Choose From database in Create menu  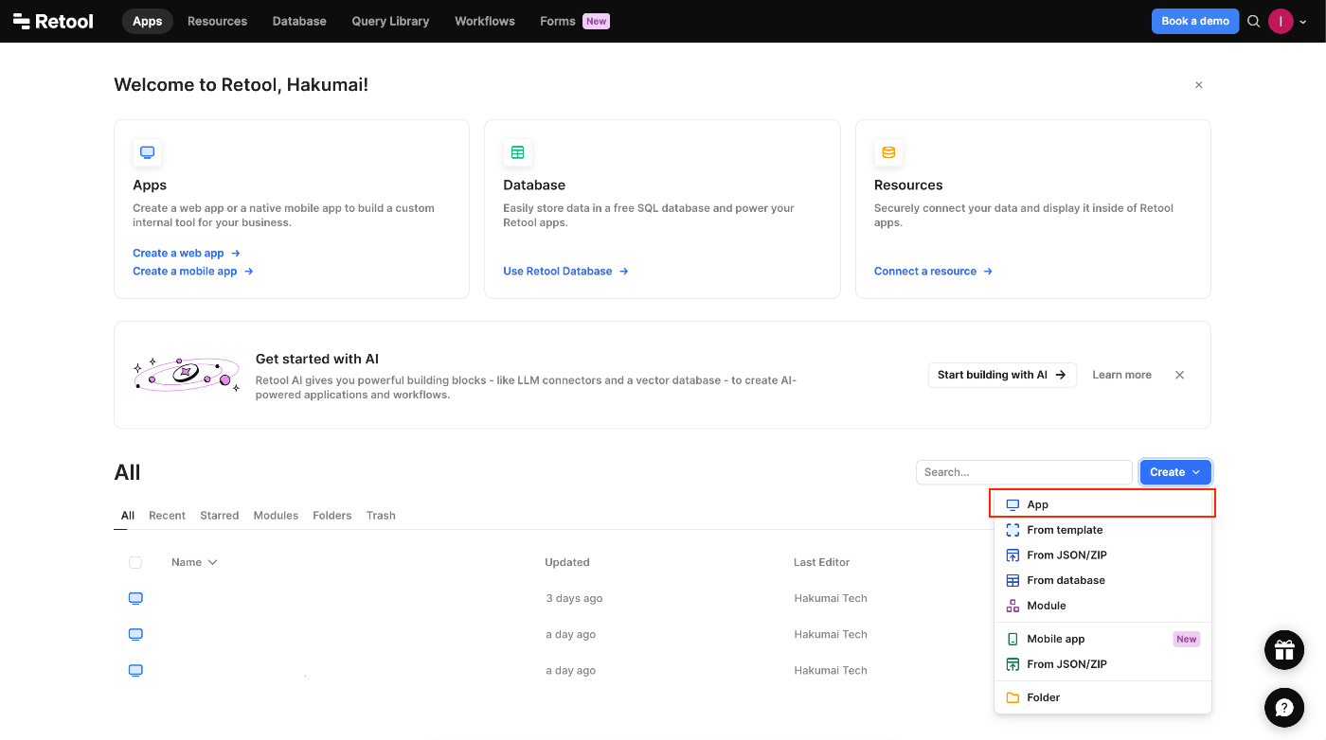tap(1102, 580)
